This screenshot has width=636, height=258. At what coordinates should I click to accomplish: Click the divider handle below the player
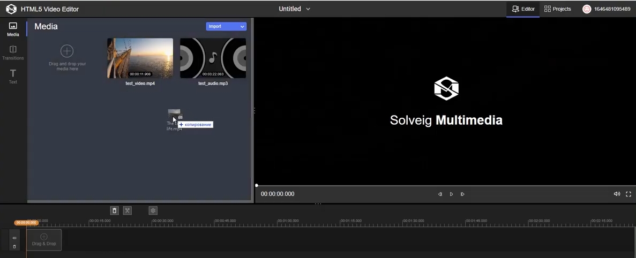point(318,204)
